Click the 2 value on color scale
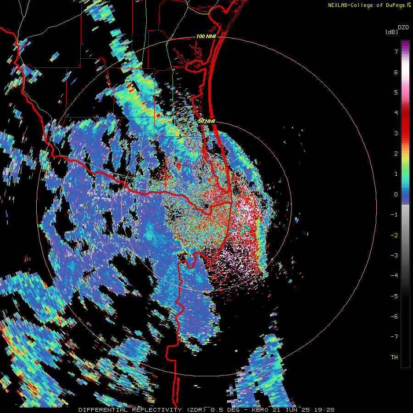 coord(396,154)
